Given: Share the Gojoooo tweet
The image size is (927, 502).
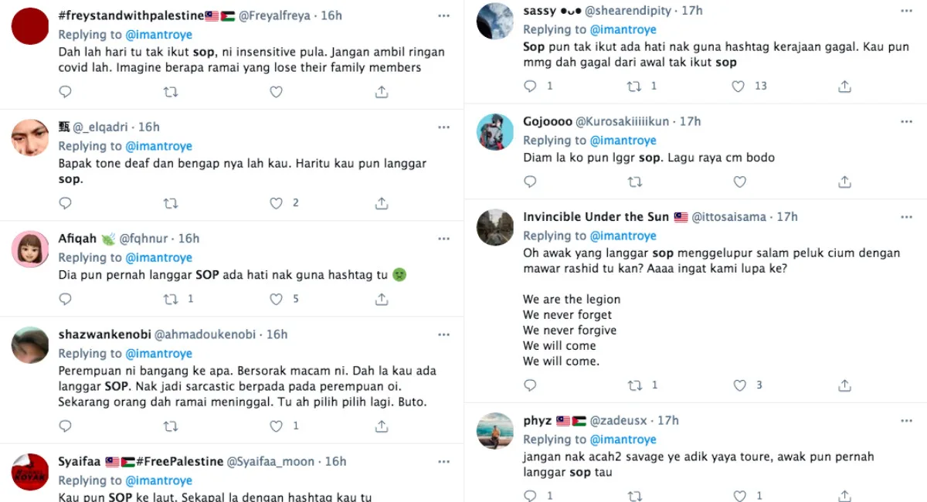Looking at the screenshot, I should 845,182.
